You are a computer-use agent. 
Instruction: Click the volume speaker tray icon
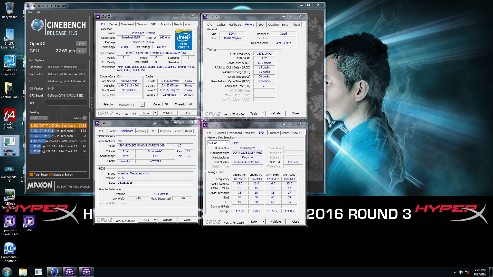point(461,272)
